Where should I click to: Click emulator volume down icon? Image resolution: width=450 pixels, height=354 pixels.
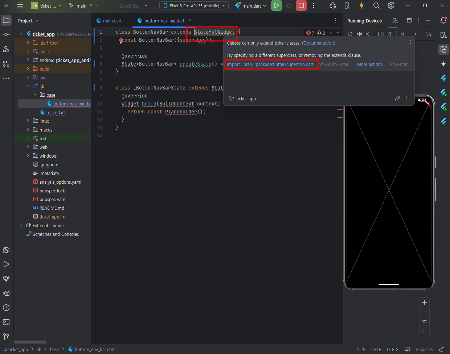pos(368,34)
